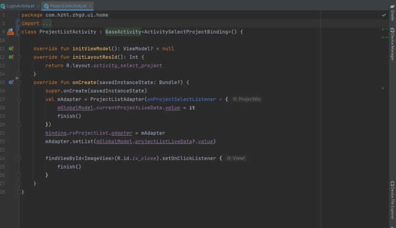Open the activity_select_project layout reference
Viewport: 396px width, 228px height.
coord(128,65)
